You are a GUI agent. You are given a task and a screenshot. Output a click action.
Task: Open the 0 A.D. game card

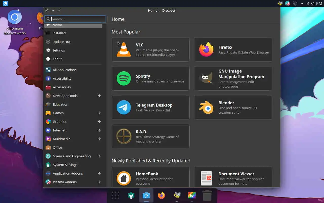pyautogui.click(x=151, y=136)
